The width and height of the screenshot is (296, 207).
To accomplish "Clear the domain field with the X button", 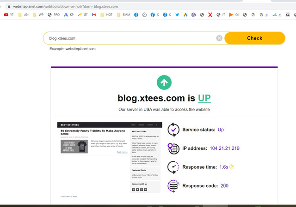I will click(x=219, y=38).
